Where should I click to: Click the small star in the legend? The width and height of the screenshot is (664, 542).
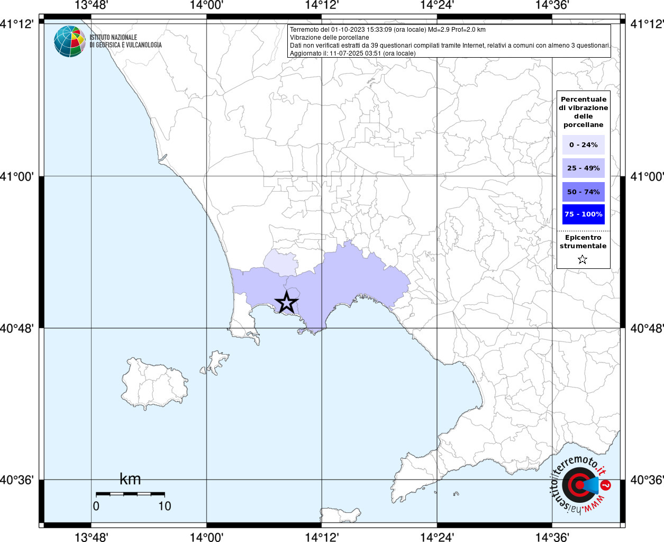tap(583, 259)
